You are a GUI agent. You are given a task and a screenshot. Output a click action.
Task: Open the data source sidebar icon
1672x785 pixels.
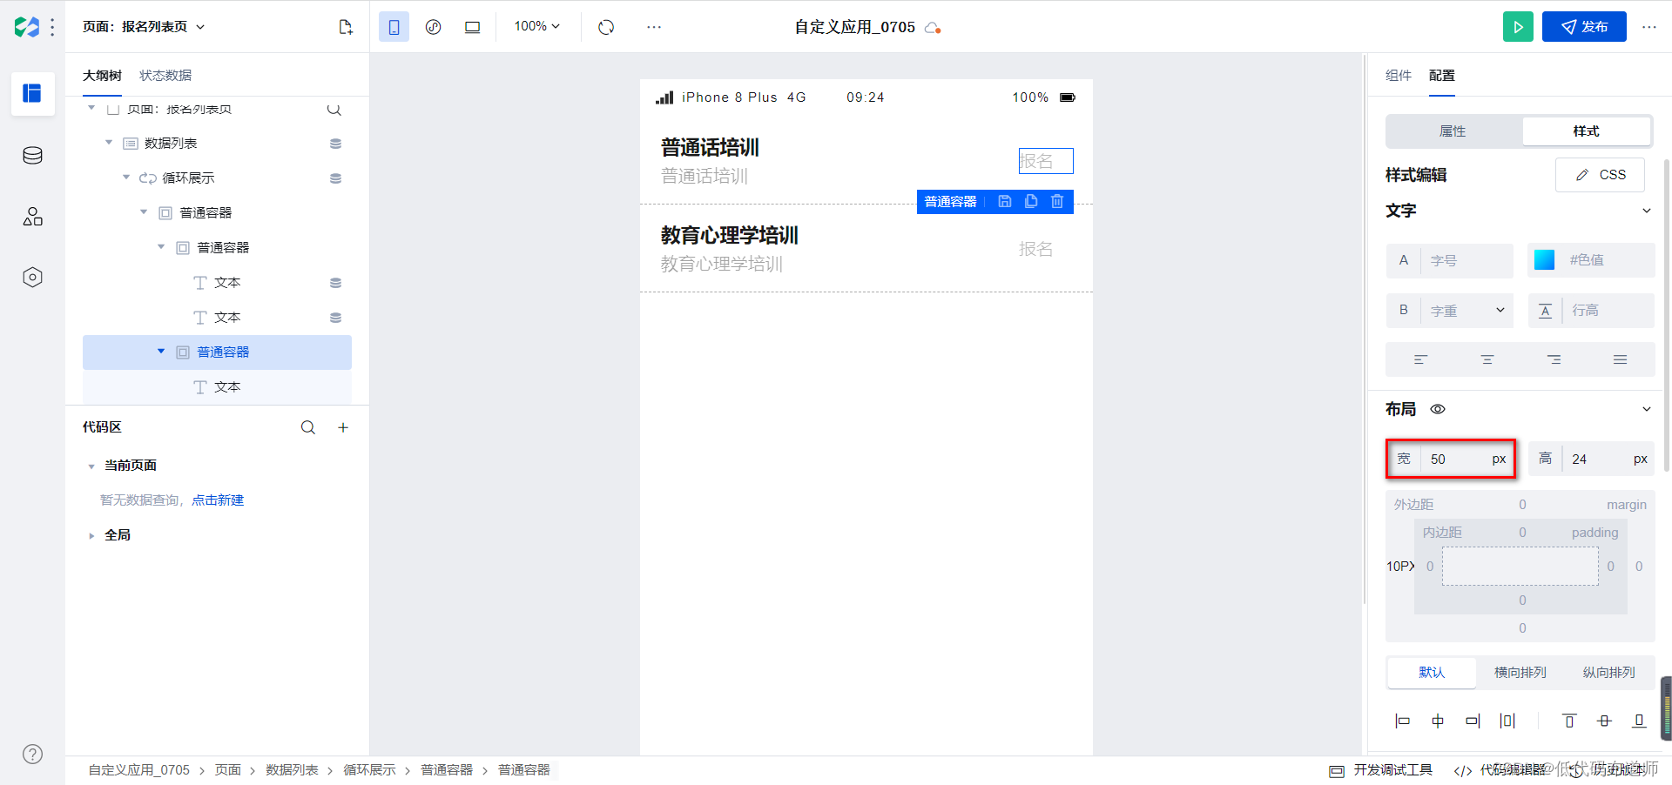click(x=32, y=155)
